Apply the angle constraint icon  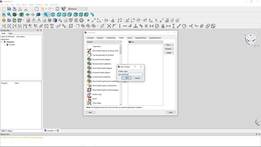tap(191, 26)
